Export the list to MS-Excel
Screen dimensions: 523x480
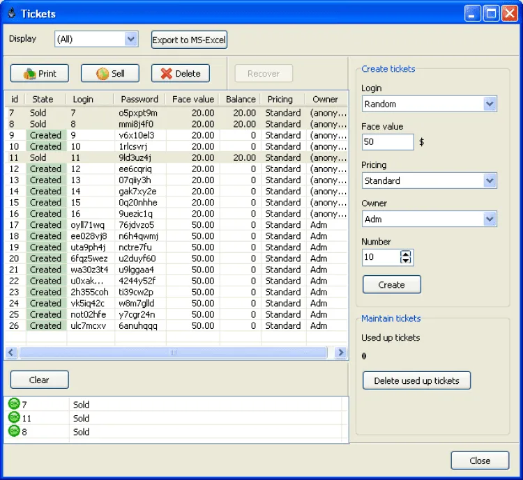tap(190, 40)
